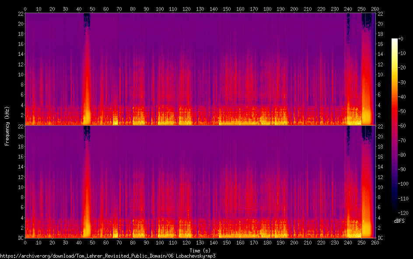Click the -120 label on the color scale
This screenshot has width=413, height=259.
click(x=403, y=213)
